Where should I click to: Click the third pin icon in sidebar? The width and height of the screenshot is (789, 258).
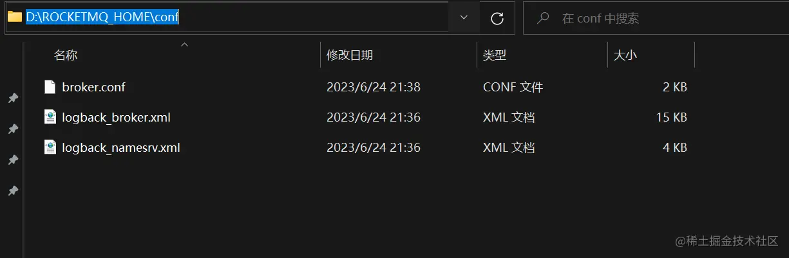coord(12,160)
